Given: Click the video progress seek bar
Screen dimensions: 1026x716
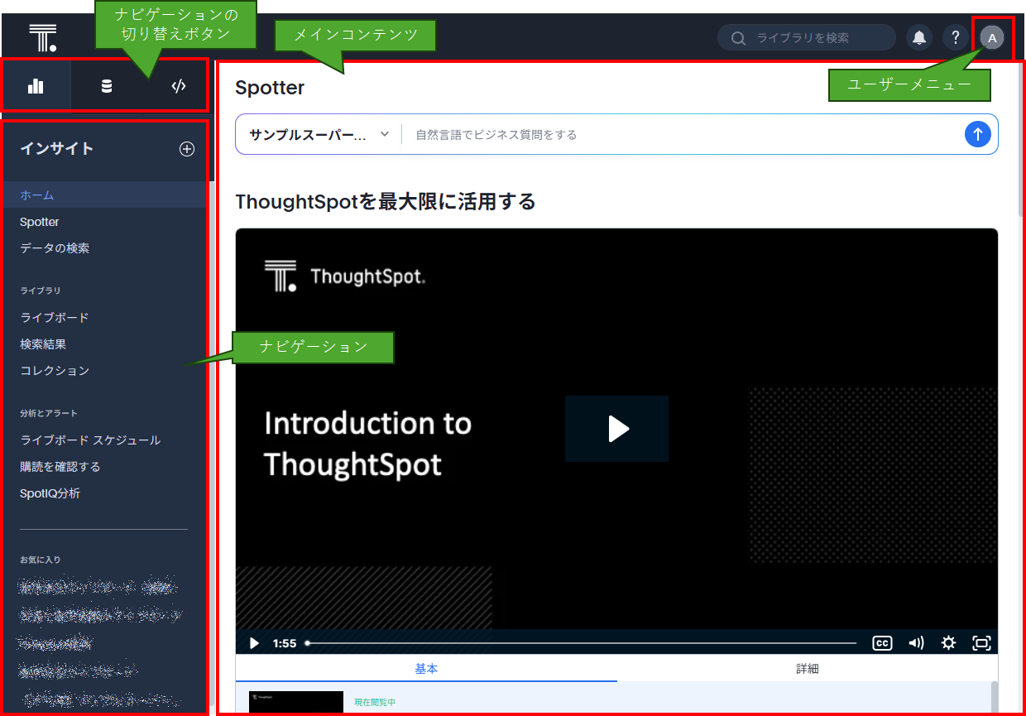Looking at the screenshot, I should [581, 643].
